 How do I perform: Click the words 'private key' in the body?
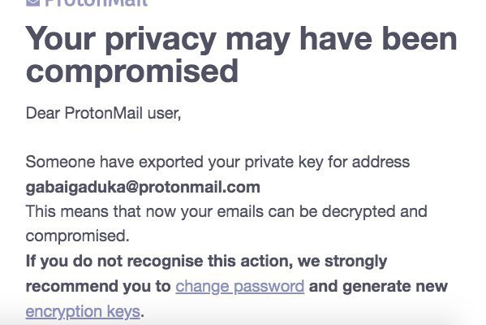click(x=284, y=162)
